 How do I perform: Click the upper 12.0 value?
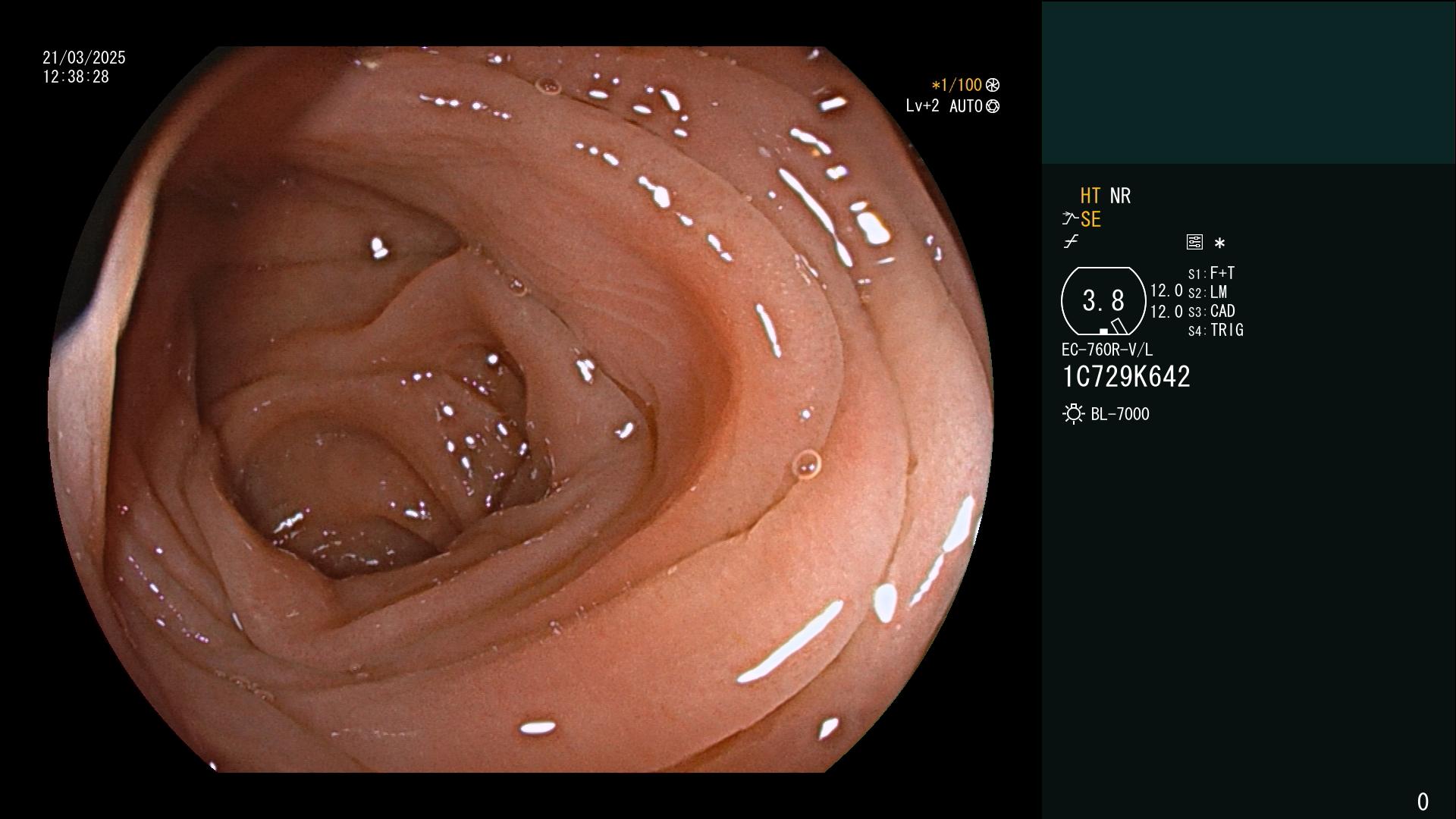click(1166, 290)
